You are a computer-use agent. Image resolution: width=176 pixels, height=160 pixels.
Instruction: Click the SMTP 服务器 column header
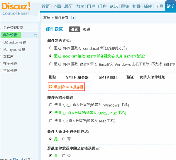[77, 77]
